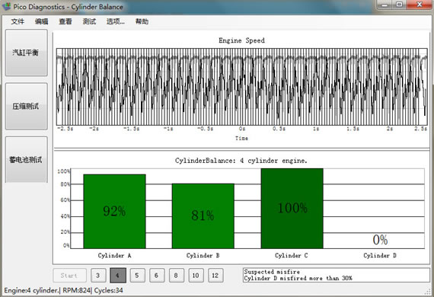
Task: Click the Engine Speed waveform graph
Action: [241, 87]
